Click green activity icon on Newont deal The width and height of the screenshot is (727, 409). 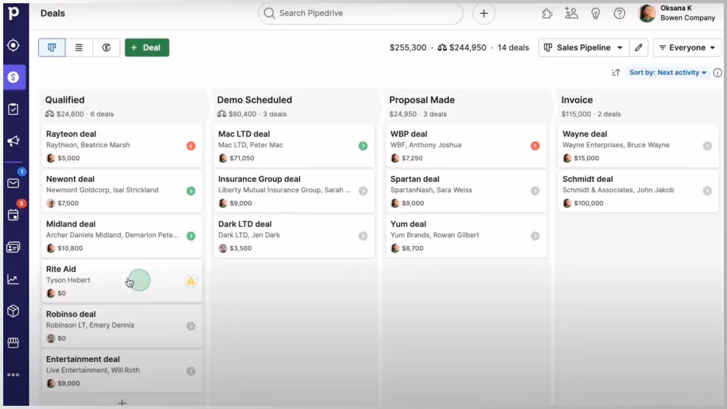pyautogui.click(x=191, y=191)
